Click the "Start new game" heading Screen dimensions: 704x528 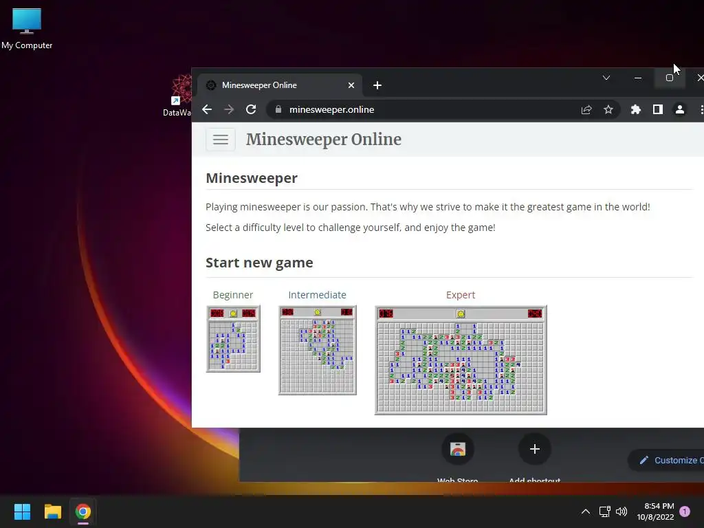(x=259, y=263)
